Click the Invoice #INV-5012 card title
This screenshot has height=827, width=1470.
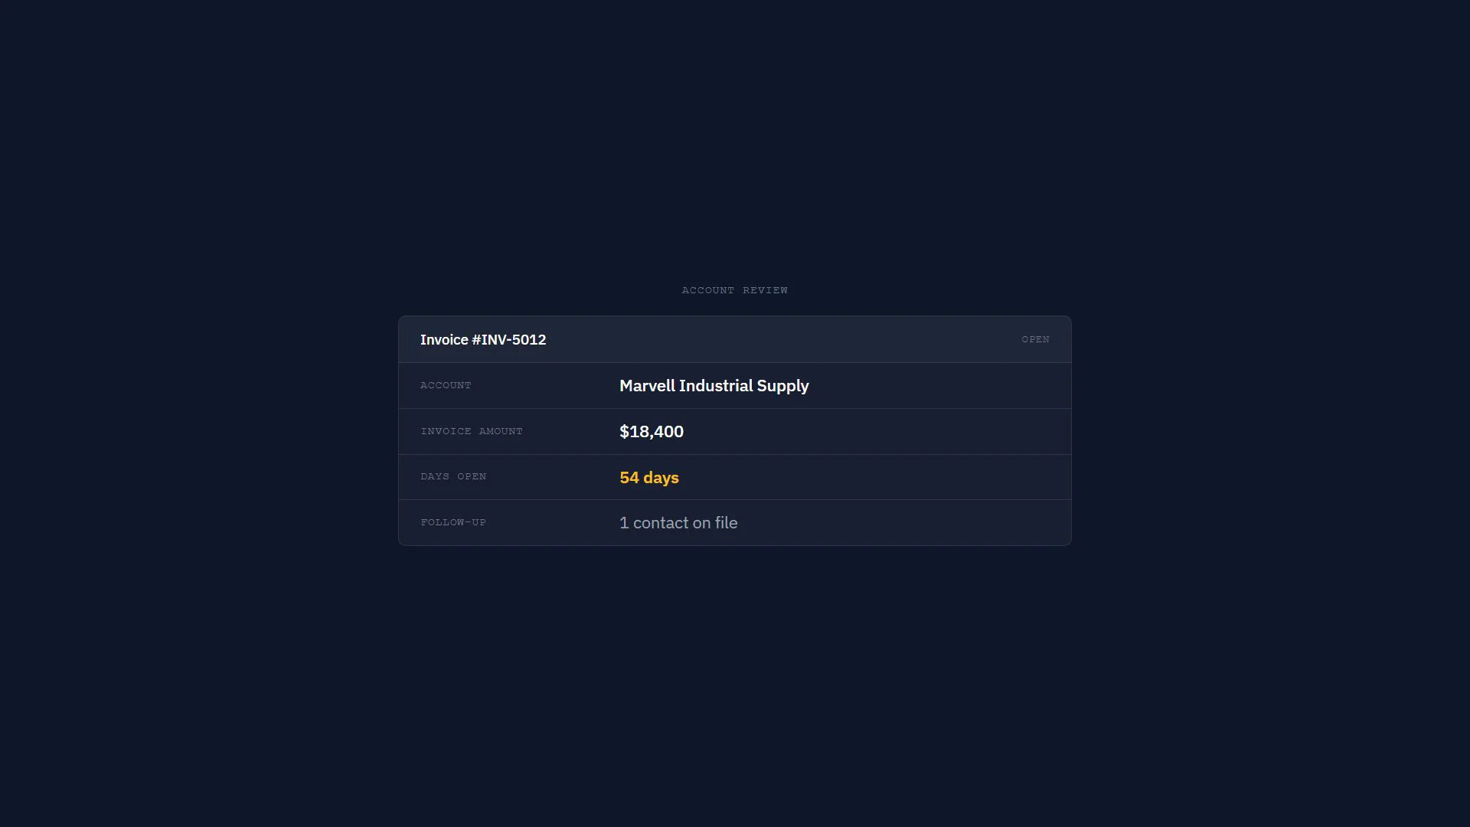coord(483,340)
